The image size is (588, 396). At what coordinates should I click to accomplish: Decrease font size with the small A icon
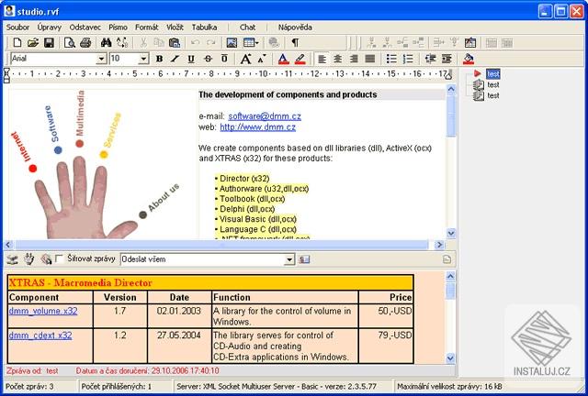tap(262, 59)
